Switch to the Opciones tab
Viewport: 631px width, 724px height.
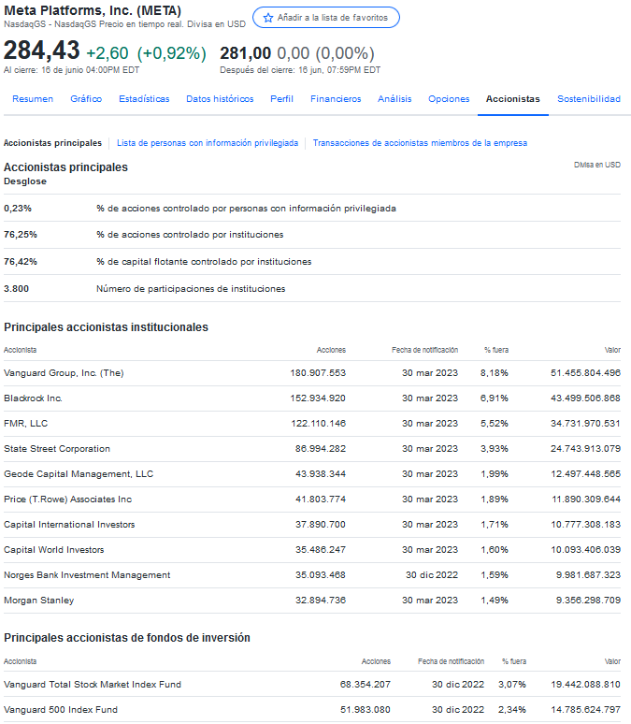pos(449,99)
